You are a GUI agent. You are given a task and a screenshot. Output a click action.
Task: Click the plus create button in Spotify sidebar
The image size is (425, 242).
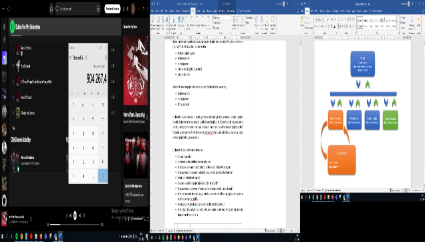click(4, 40)
